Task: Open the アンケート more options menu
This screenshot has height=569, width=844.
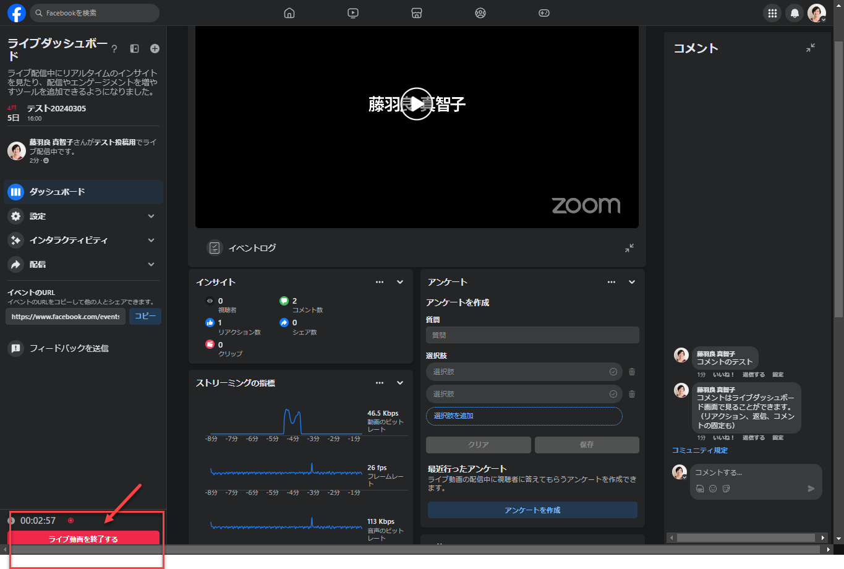Action: pyautogui.click(x=612, y=282)
